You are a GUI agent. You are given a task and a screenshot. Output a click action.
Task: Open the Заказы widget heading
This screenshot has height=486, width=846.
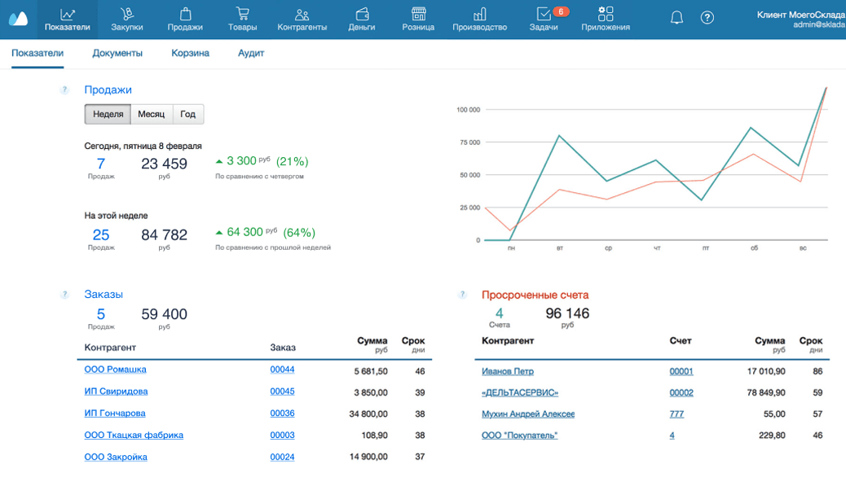tap(104, 295)
